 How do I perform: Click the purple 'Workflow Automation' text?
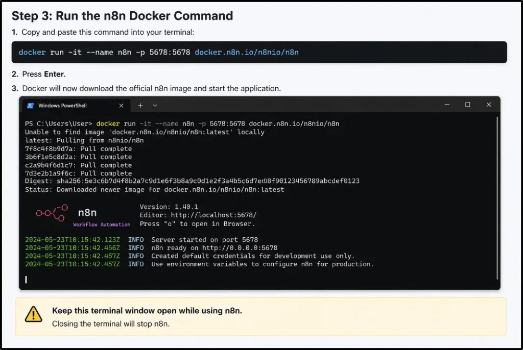[x=102, y=224]
